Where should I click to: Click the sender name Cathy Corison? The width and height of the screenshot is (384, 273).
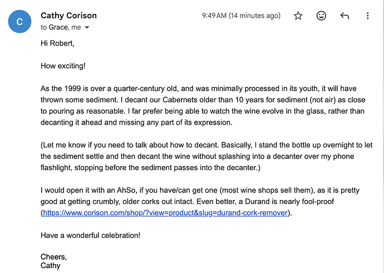[x=68, y=16]
